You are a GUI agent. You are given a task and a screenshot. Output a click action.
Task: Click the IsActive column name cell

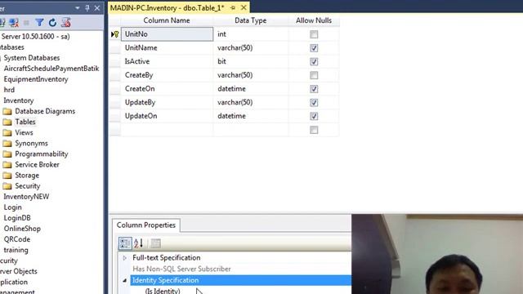coord(167,61)
